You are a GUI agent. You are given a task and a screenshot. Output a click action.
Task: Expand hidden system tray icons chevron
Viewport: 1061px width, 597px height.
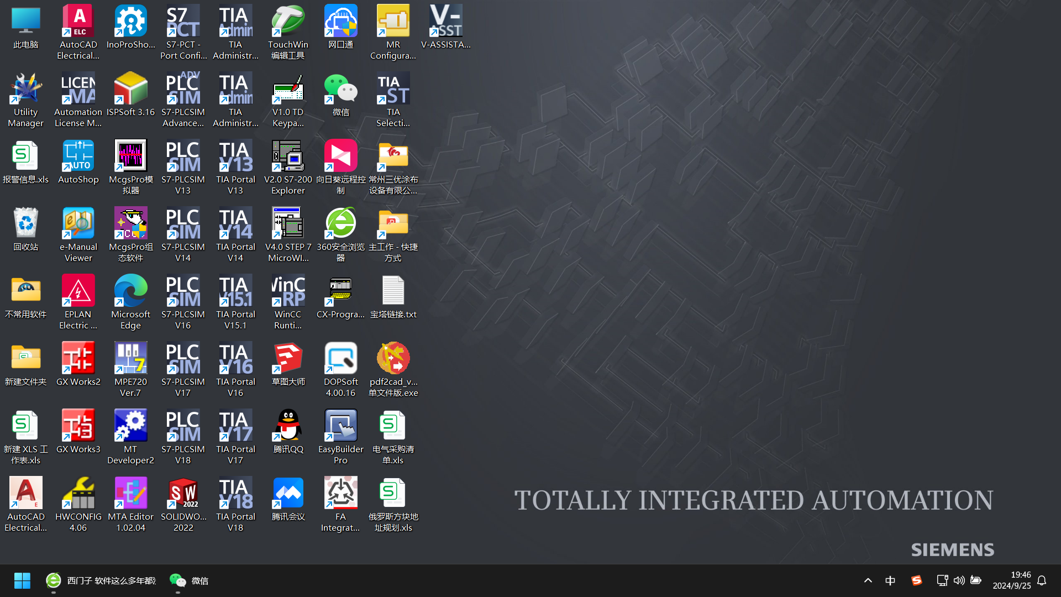coord(868,580)
